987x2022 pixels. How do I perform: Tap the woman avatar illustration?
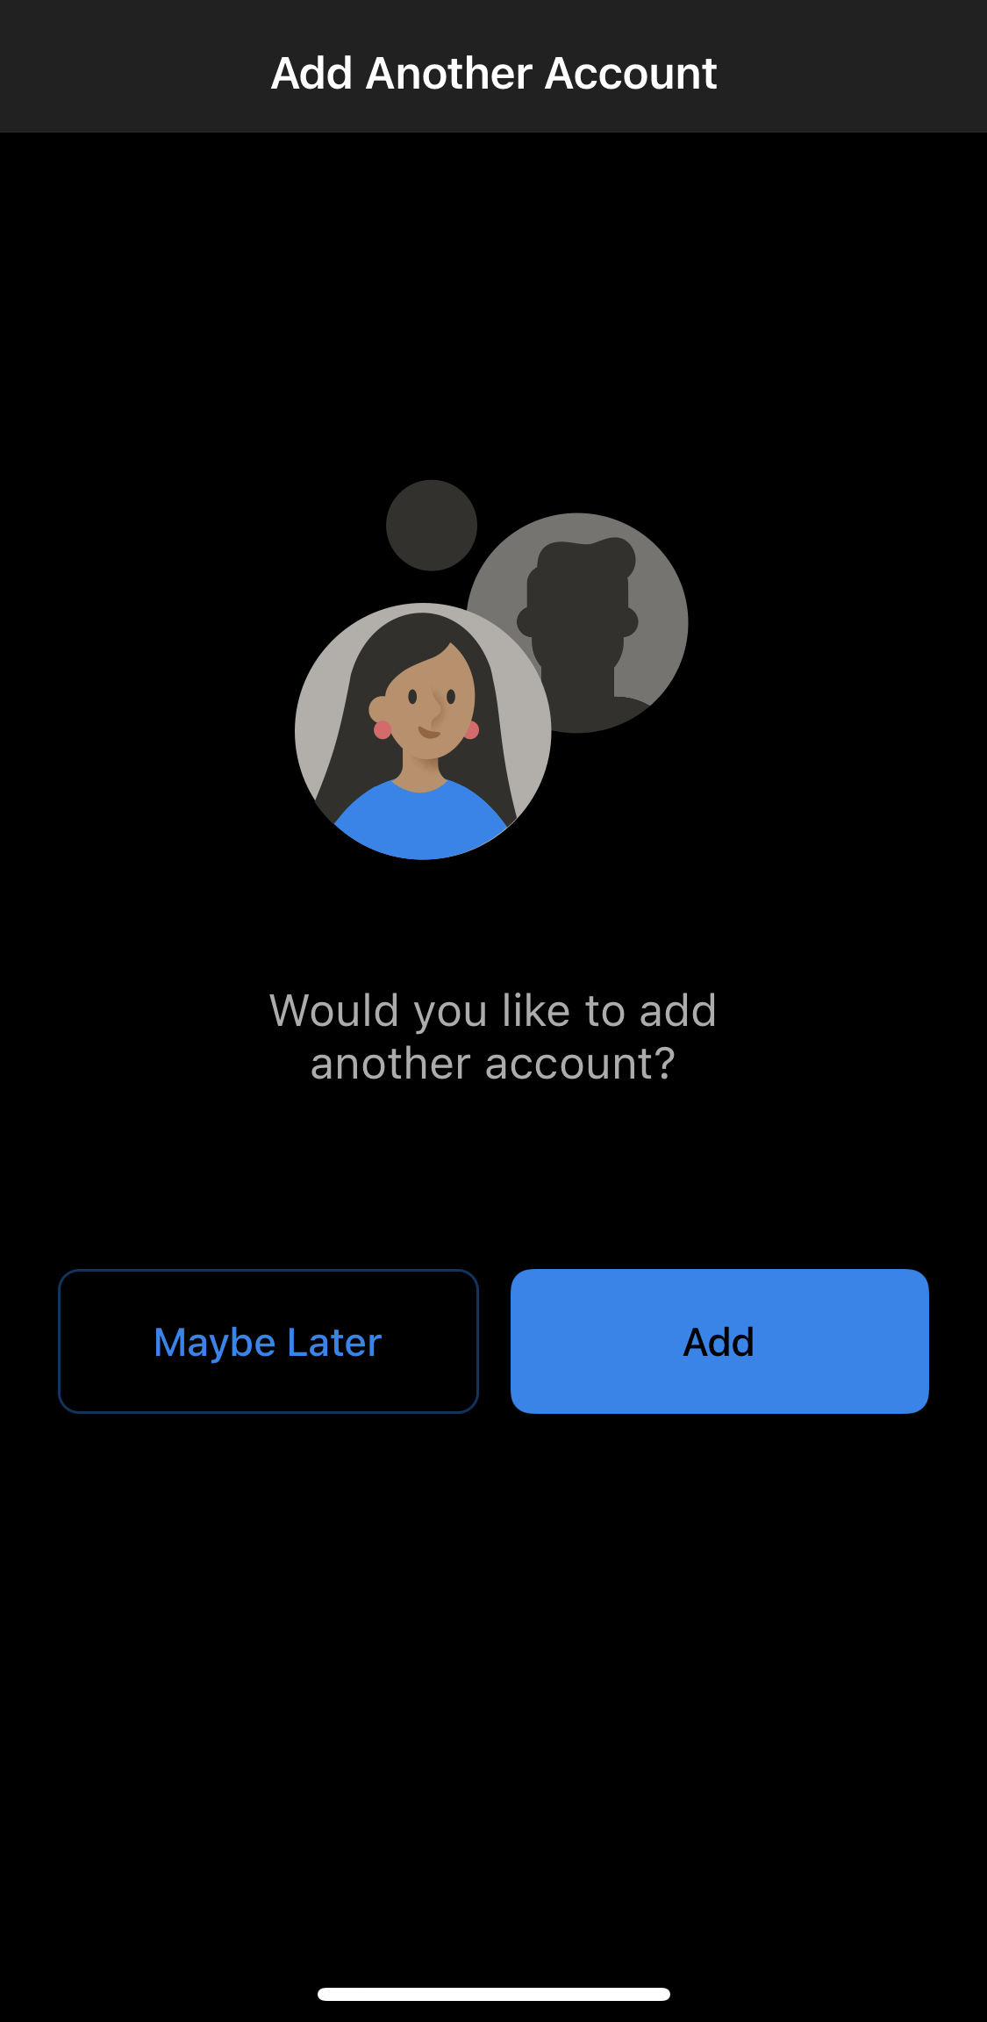point(423,731)
